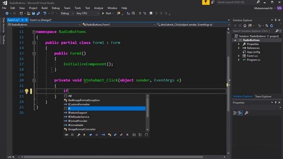Click the Quick Launch search box
The height and width of the screenshot is (159, 283).
tap(236, 2)
